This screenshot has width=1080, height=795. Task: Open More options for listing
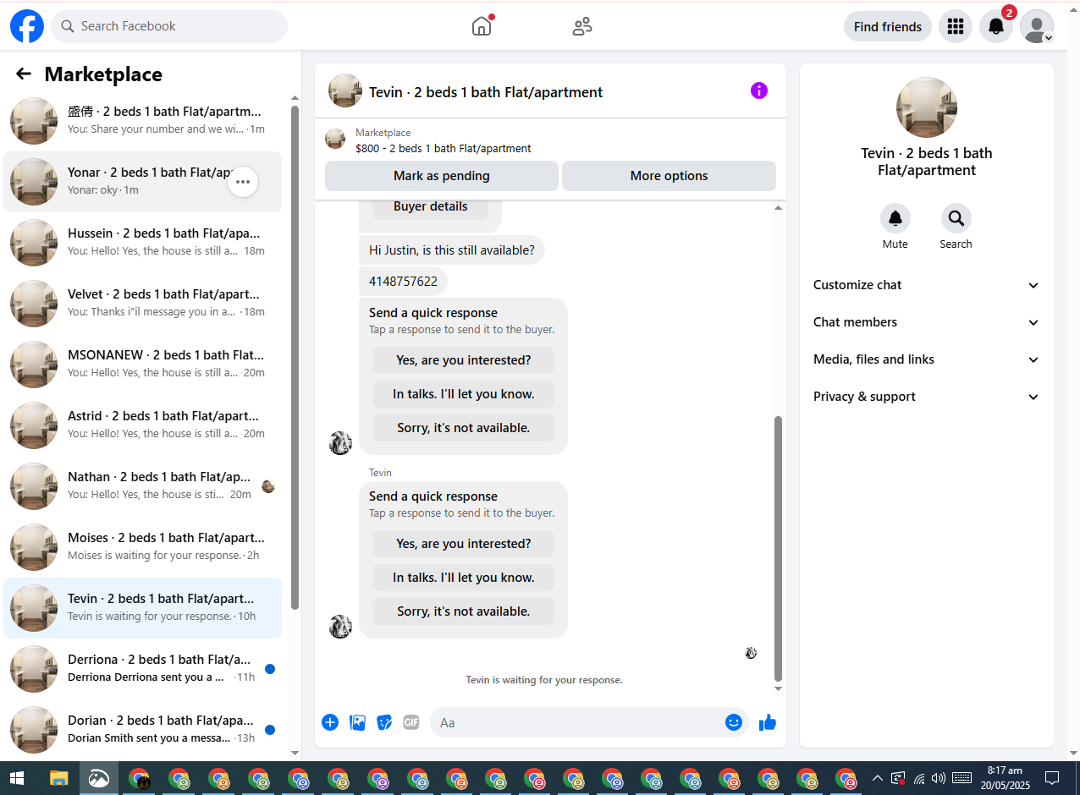pos(669,176)
